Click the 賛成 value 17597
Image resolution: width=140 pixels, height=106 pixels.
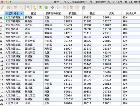[92, 25]
